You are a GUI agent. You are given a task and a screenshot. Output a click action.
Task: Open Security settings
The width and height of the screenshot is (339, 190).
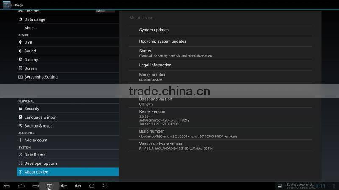point(68,109)
